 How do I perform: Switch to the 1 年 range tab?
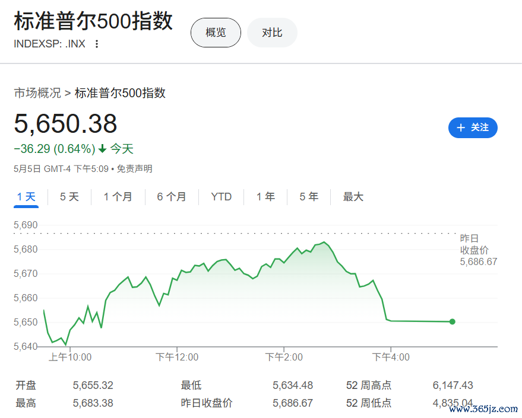pos(265,197)
